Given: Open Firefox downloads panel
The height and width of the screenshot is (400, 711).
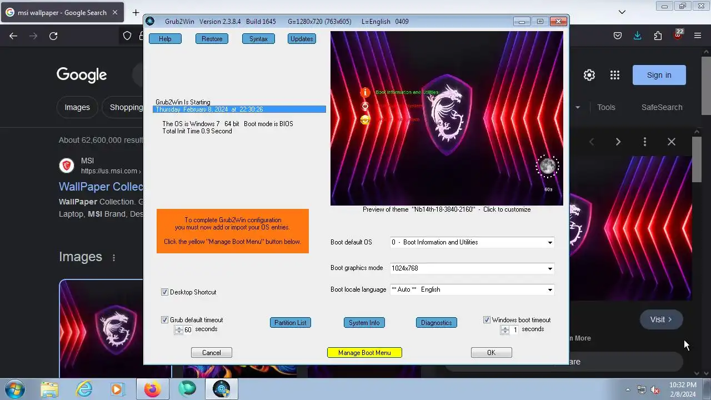Looking at the screenshot, I should [x=638, y=36].
